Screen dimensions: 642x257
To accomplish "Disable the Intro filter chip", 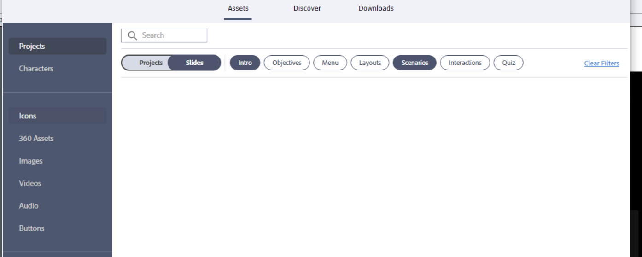I will pos(245,63).
